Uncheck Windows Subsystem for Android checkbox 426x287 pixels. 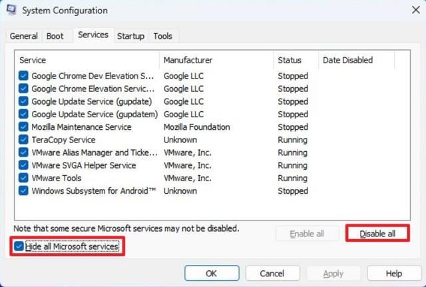[x=23, y=191]
